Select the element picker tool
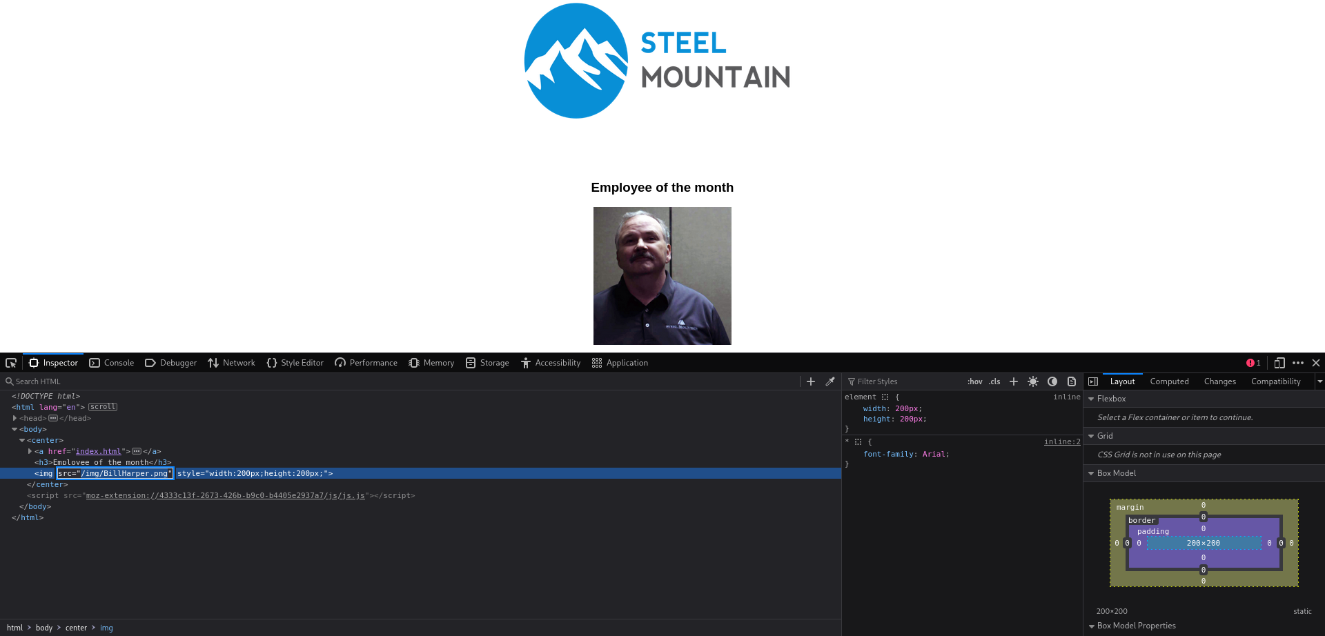The image size is (1325, 636). pos(11,362)
